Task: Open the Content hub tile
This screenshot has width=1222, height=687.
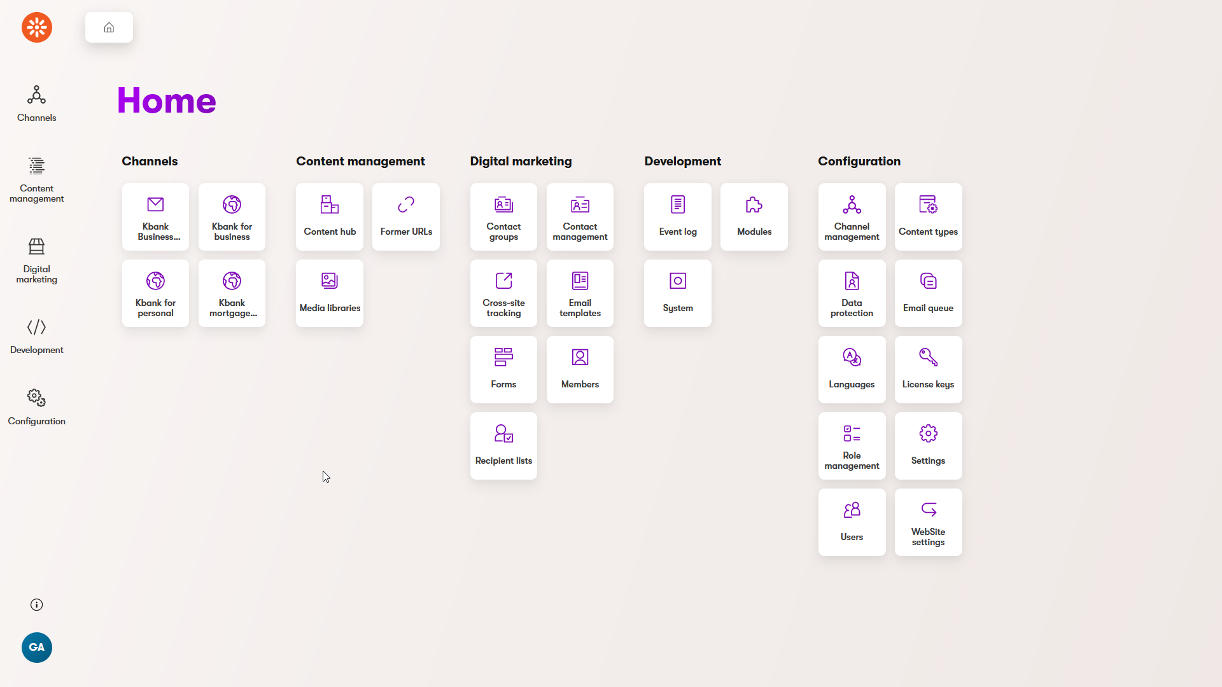Action: [x=329, y=217]
